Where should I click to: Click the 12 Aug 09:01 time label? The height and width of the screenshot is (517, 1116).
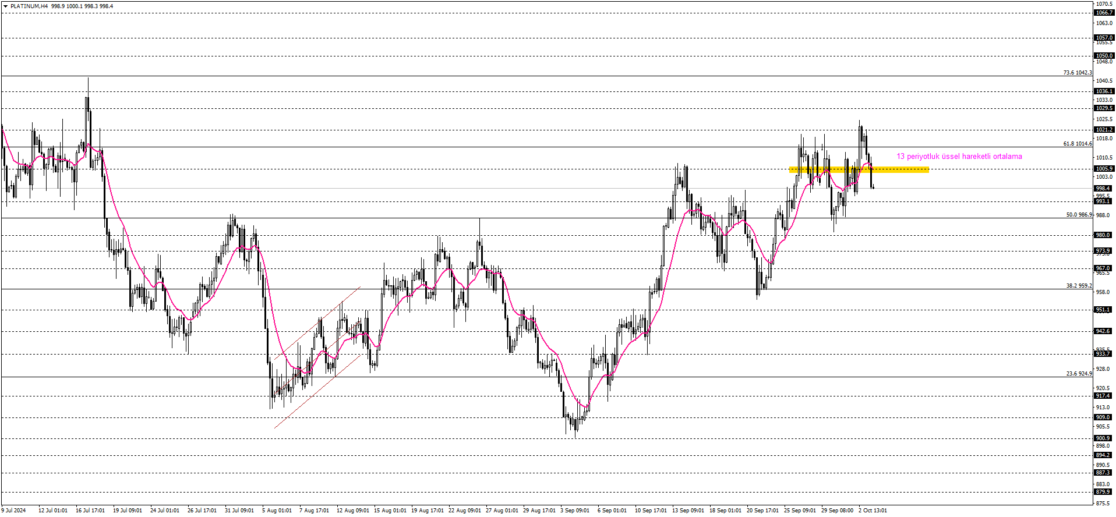point(353,511)
